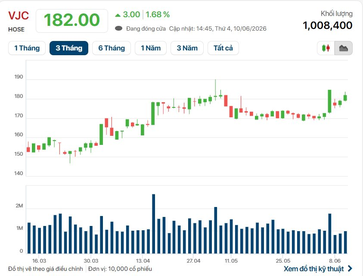Click the VJC ticker symbol
Screen dimensions: 363x276
(19, 16)
